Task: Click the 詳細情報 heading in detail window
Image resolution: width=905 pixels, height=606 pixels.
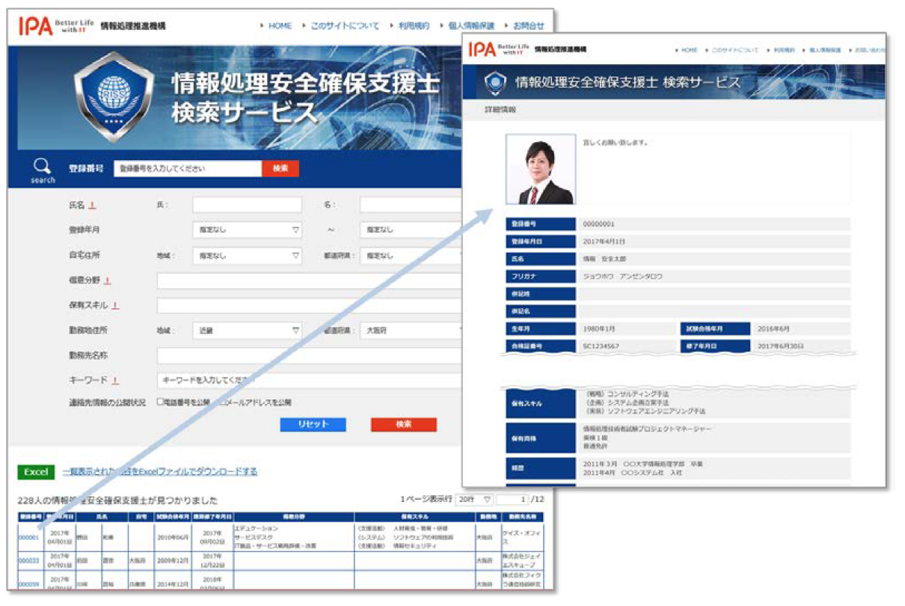Action: click(x=500, y=109)
